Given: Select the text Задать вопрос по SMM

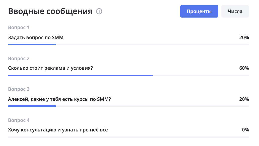Looking at the screenshot, I should (36, 37).
